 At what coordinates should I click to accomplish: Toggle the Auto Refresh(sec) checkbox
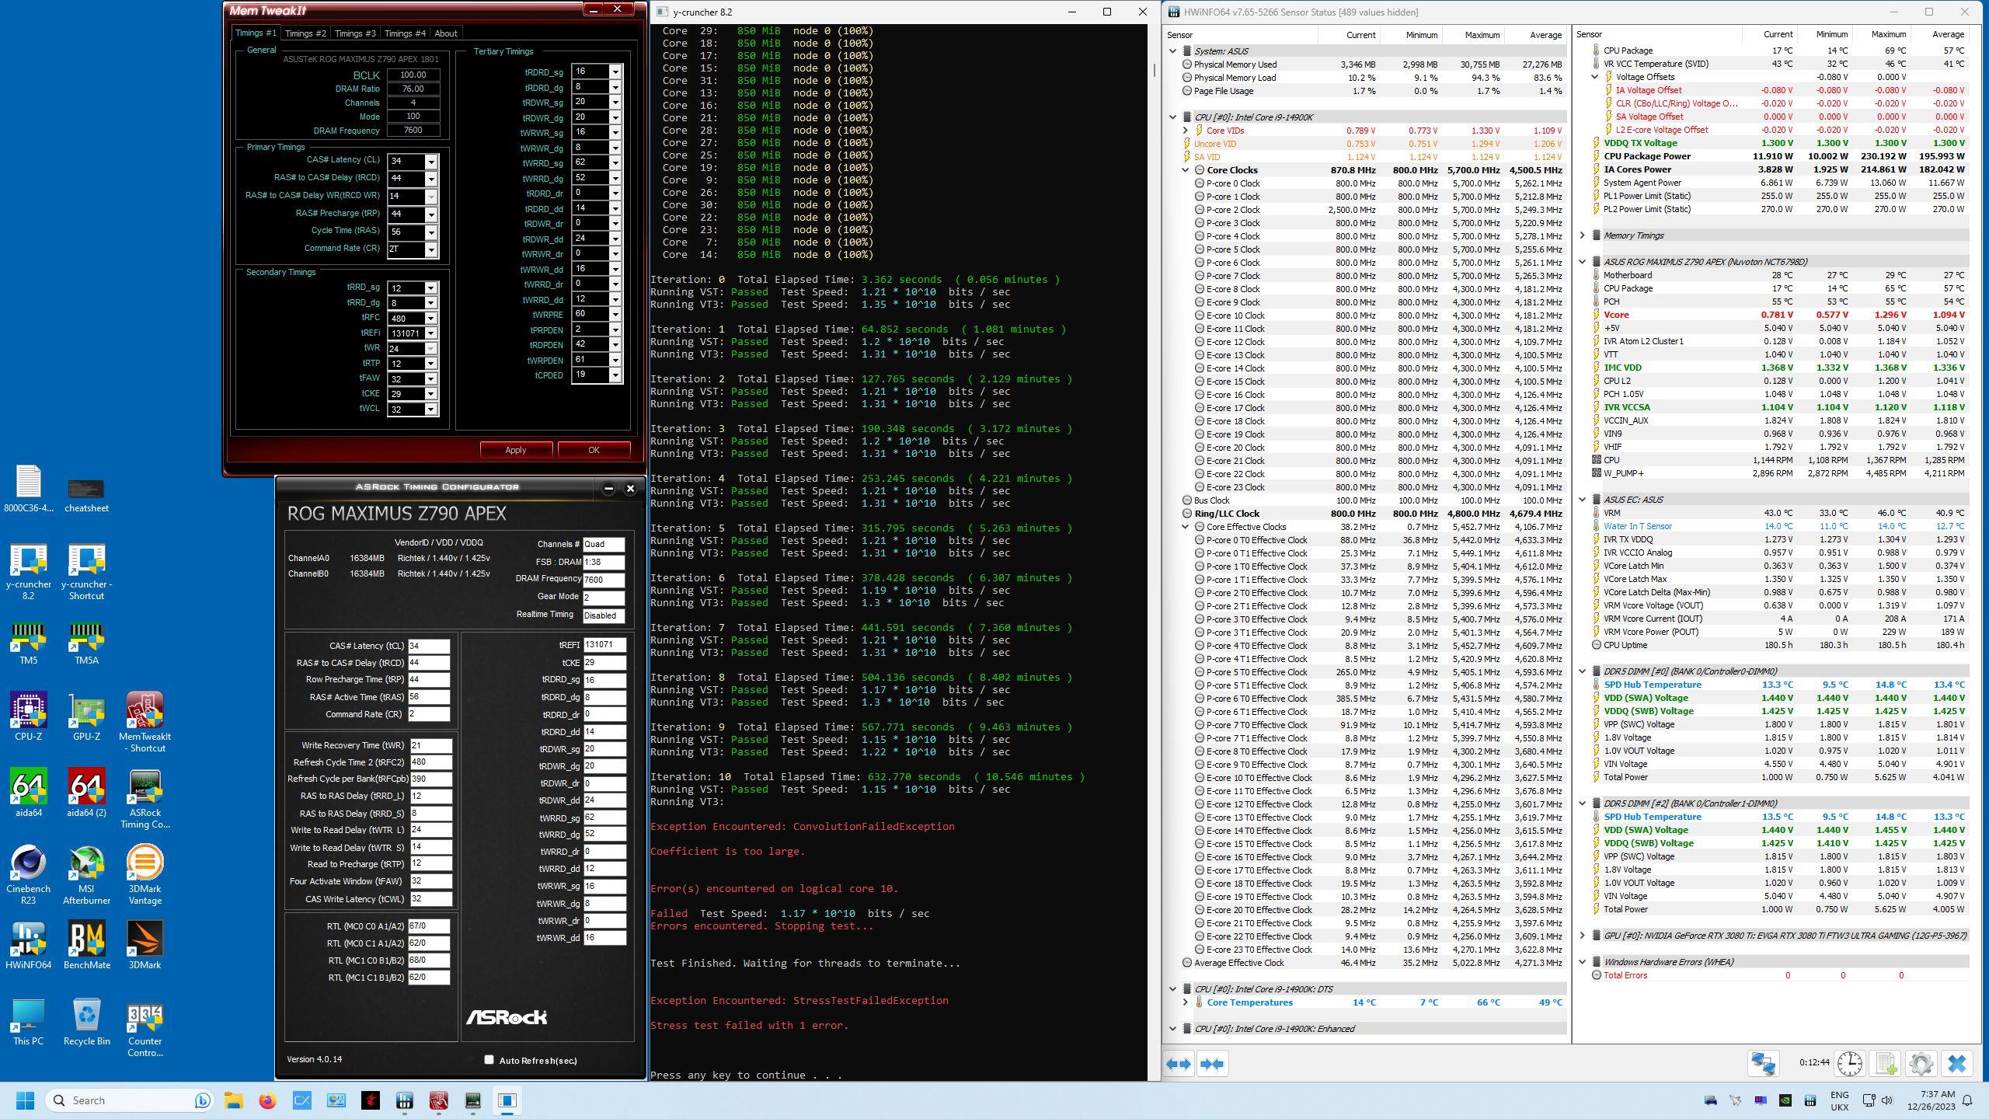(489, 1059)
